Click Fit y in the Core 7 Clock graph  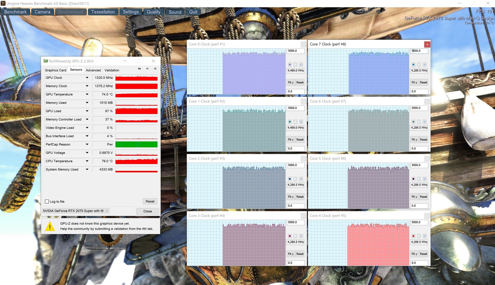click(414, 82)
